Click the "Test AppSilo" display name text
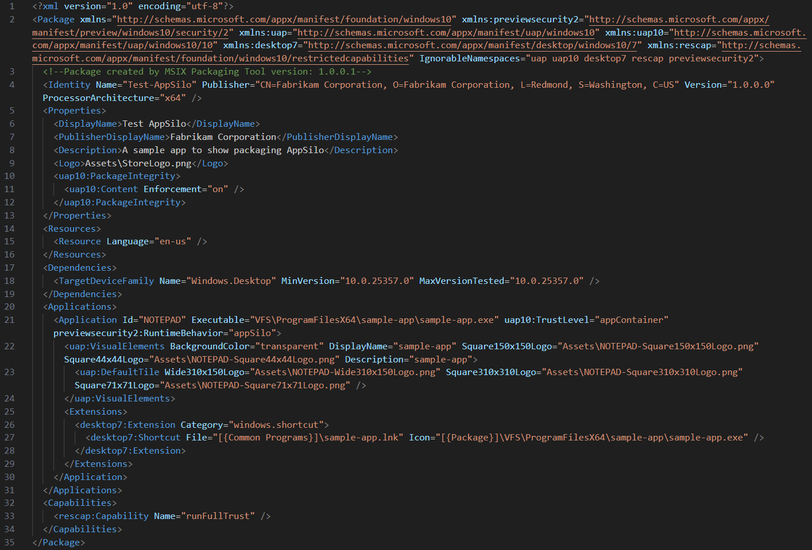Viewport: 812px width, 550px height. (x=154, y=124)
